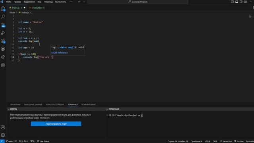Switch to the index.js tab
Screen dimensions: 254x143
[x=16, y=8]
